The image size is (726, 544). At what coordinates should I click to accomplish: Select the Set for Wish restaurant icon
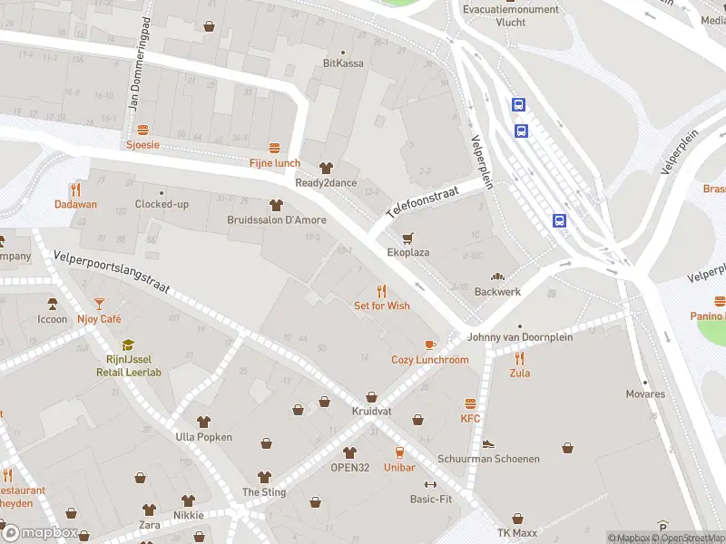[381, 291]
